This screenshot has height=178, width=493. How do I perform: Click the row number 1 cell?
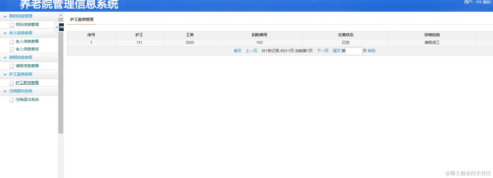(91, 42)
